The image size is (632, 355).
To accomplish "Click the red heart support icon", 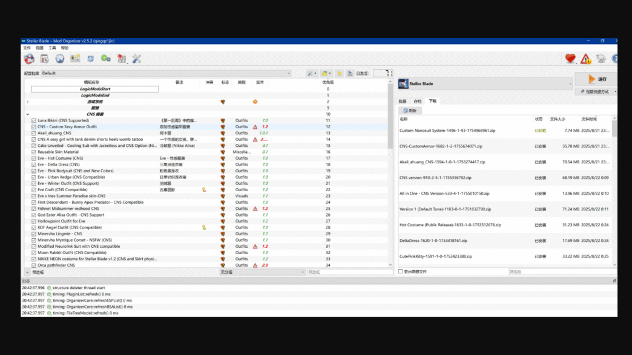I will (570, 59).
